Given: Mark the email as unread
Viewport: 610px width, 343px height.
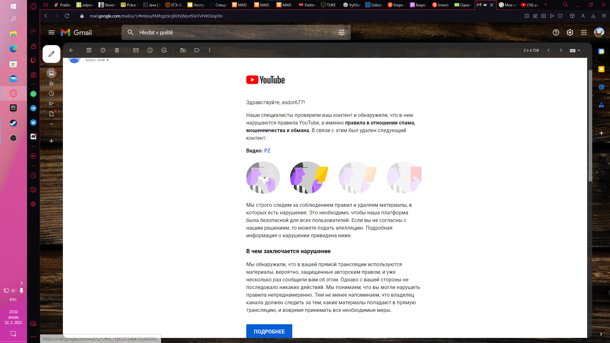Looking at the screenshot, I should (136, 50).
